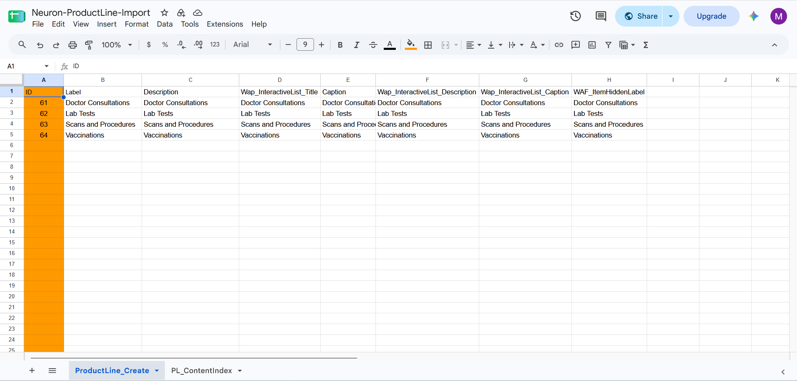Open the search the menus tool

coord(22,44)
